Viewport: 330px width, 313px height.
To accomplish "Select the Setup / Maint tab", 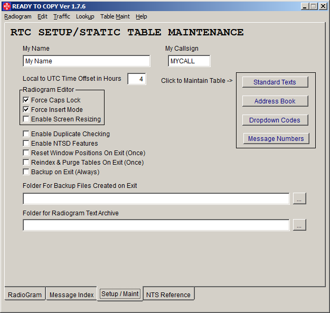I will pos(120,293).
